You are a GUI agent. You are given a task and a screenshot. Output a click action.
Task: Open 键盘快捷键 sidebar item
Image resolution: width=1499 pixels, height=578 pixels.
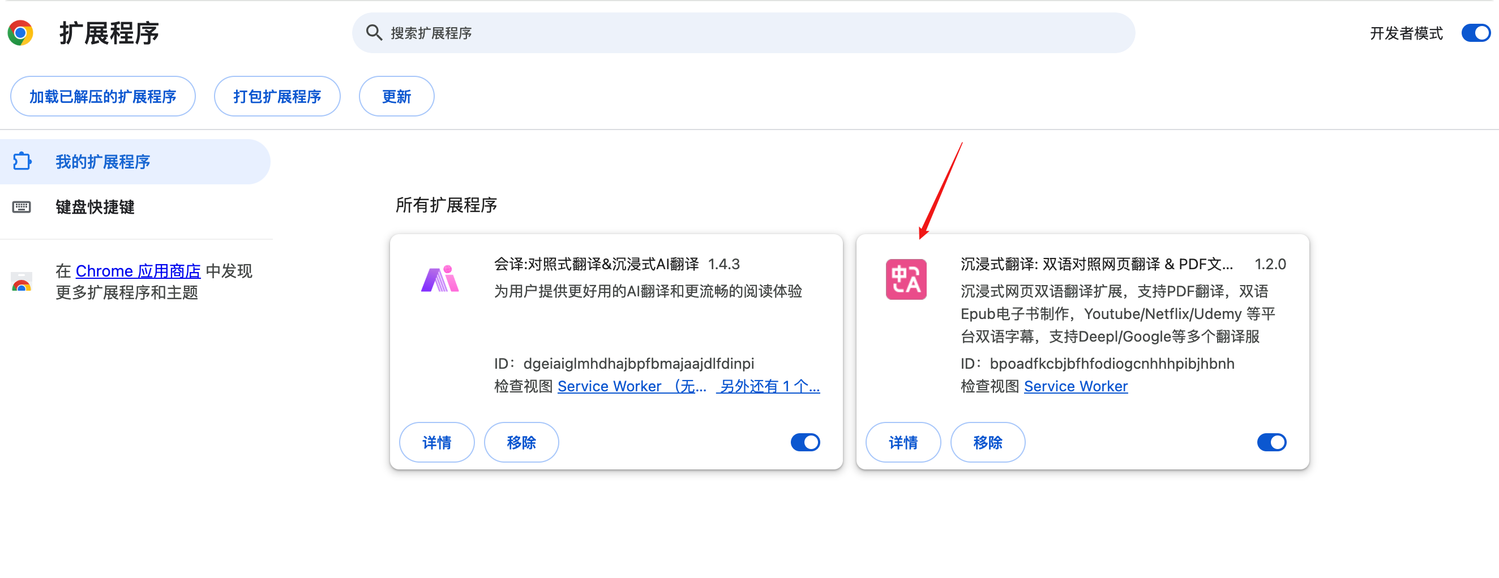(x=135, y=207)
